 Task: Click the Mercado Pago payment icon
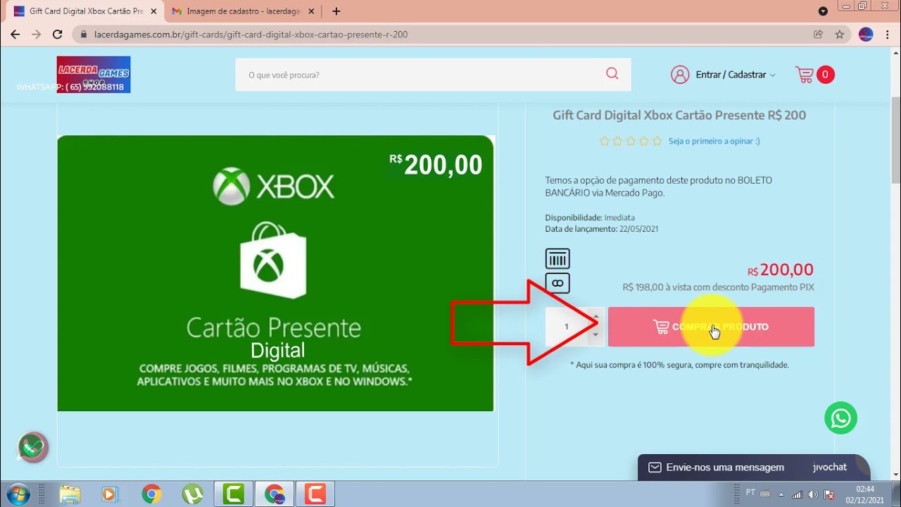click(557, 283)
